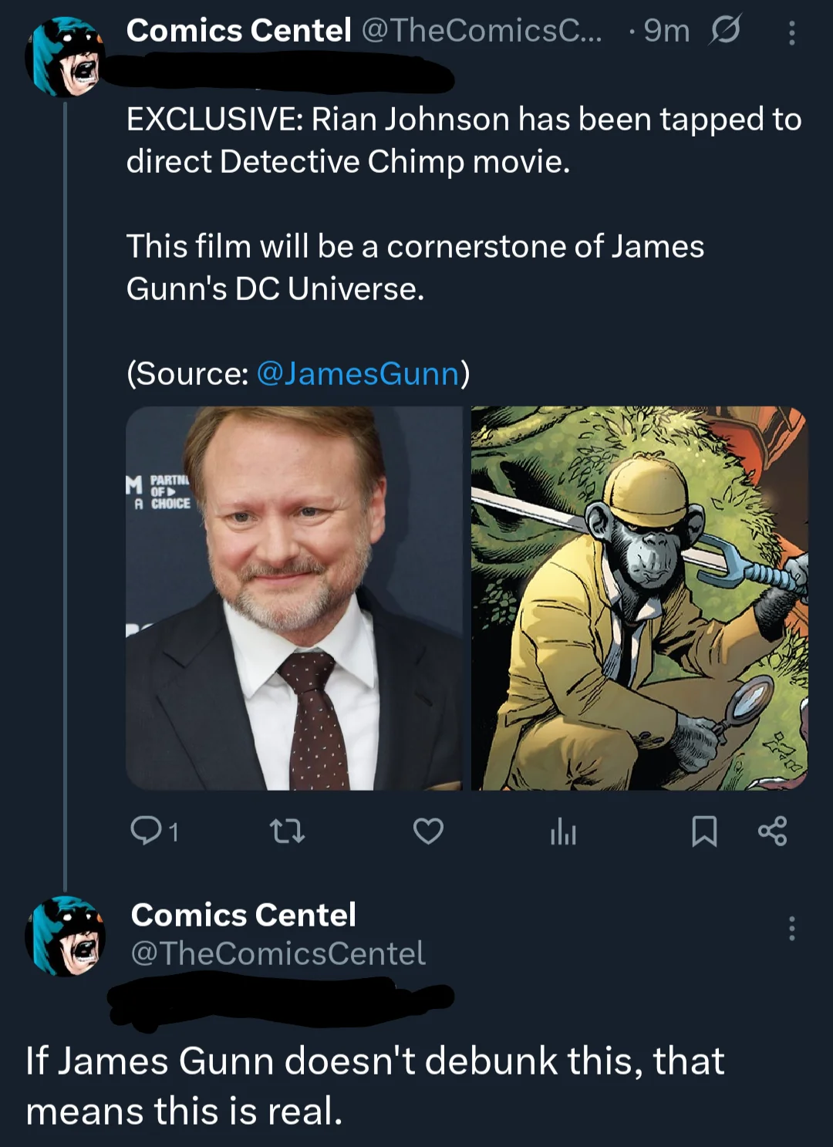833x1147 pixels.
Task: Tap the slashed-circle Grok icon beside 9m
Action: click(x=724, y=31)
